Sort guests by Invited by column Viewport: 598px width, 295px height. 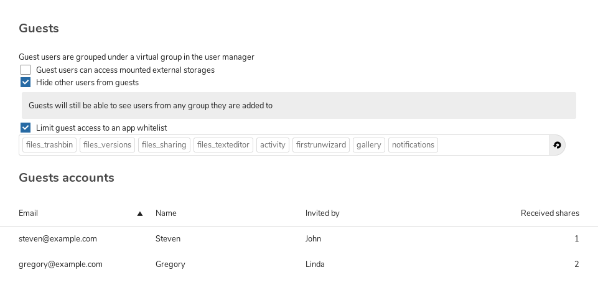(322, 213)
